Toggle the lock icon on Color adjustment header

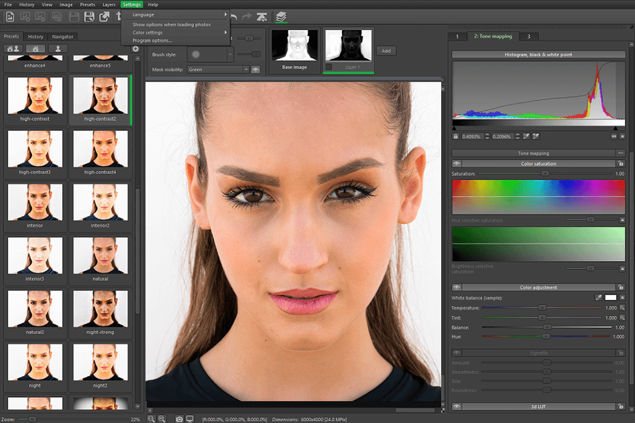coord(622,287)
